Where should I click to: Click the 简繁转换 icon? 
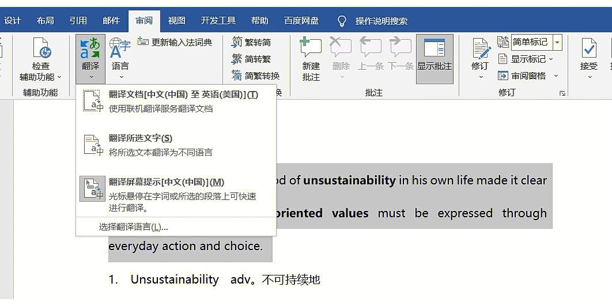(x=236, y=75)
